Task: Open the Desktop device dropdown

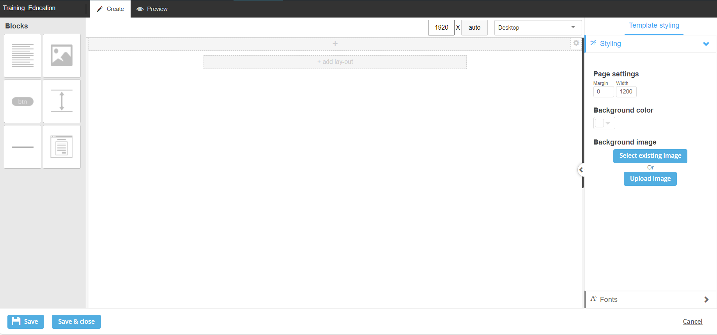Action: pyautogui.click(x=538, y=28)
